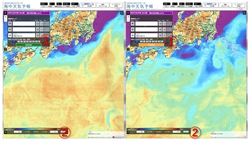The image size is (251, 142).
Task: Click 画像表示 in left window
Action: pyautogui.click(x=87, y=4)
